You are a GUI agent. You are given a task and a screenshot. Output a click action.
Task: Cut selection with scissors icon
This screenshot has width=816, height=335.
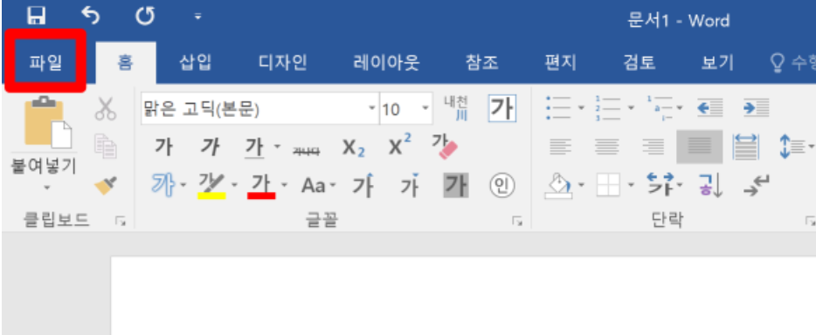pyautogui.click(x=106, y=110)
